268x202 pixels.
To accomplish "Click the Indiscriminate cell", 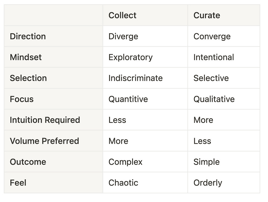I will [145, 78].
